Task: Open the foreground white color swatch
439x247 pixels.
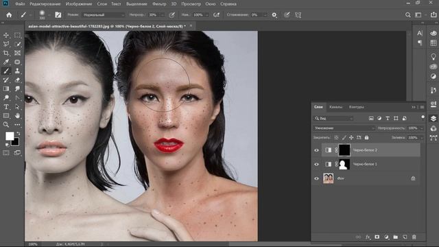Action: tap(9, 136)
